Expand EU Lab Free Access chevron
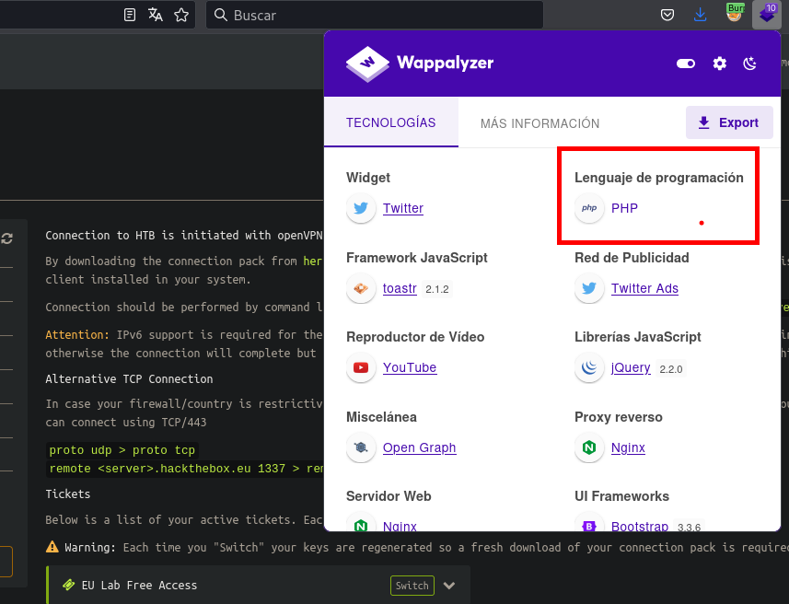Screen dimensions: 789x604 pyautogui.click(x=449, y=586)
